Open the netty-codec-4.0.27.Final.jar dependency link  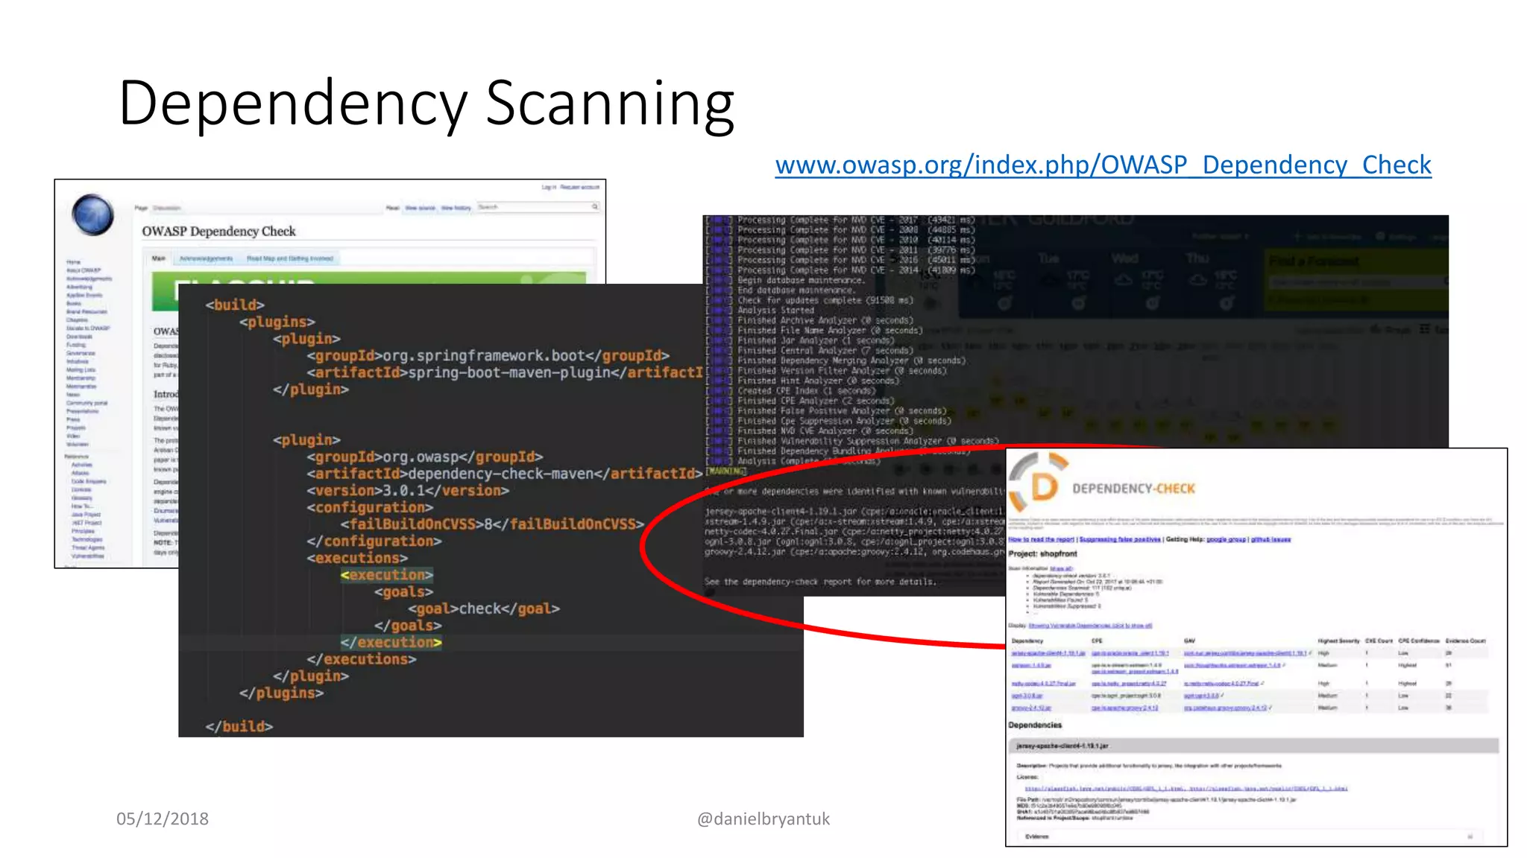point(1044,683)
